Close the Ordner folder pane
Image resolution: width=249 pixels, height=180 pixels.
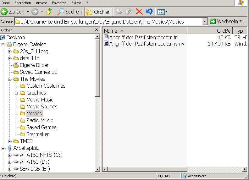click(x=97, y=30)
